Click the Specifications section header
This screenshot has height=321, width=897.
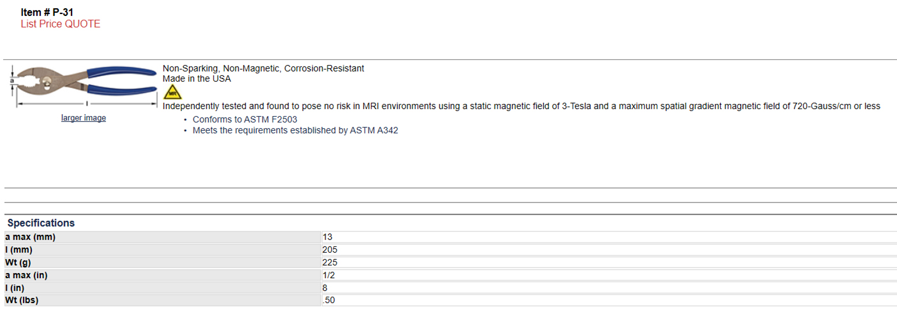pyautogui.click(x=41, y=223)
